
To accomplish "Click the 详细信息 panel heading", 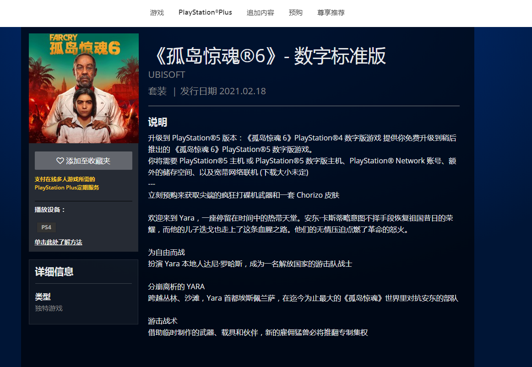I will pos(54,272).
